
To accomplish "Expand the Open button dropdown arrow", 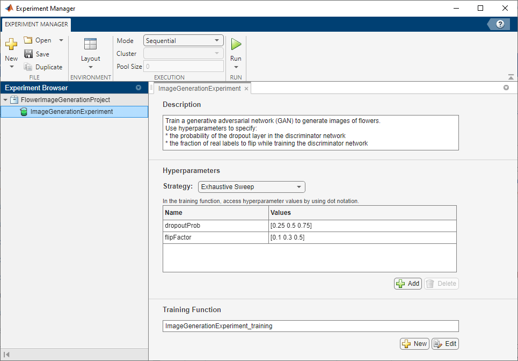I will click(x=61, y=40).
